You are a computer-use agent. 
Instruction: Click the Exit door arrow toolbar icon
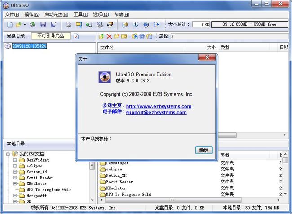pos(156,24)
